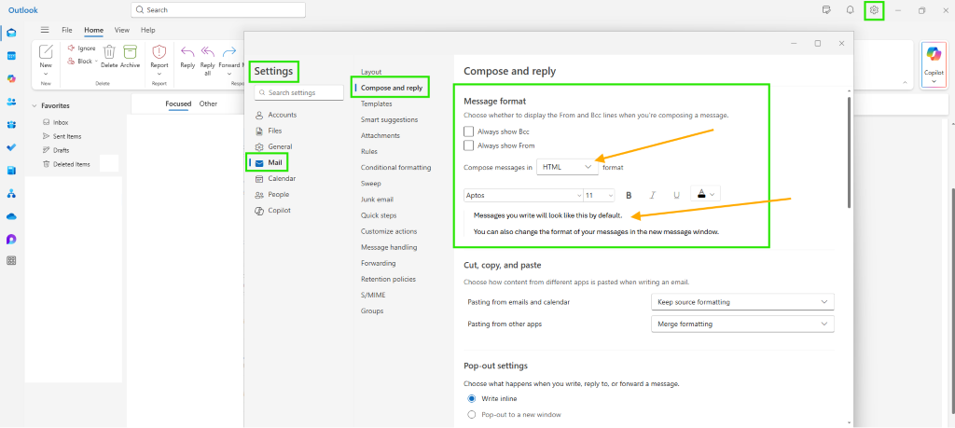
Task: Open the General settings category
Action: tap(273, 146)
